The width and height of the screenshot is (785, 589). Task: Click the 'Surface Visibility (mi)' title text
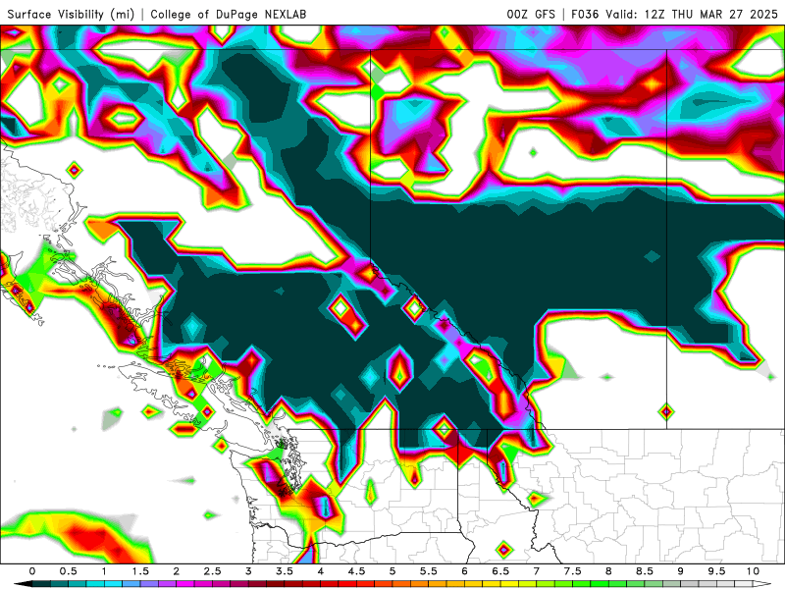click(71, 15)
